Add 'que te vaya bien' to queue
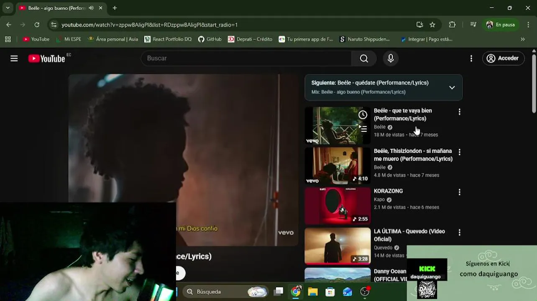 (x=363, y=129)
